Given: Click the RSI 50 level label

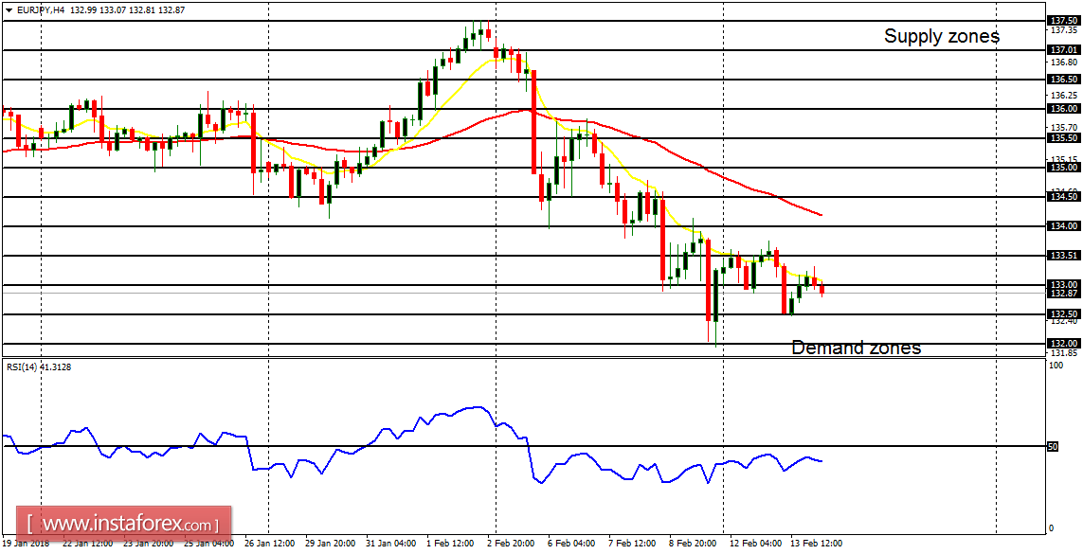Looking at the screenshot, I should (x=1054, y=446).
